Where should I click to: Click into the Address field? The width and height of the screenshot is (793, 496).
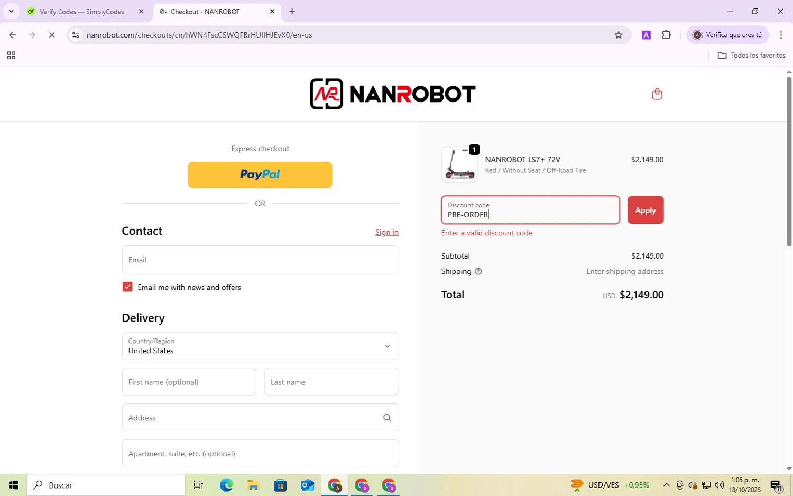260,418
